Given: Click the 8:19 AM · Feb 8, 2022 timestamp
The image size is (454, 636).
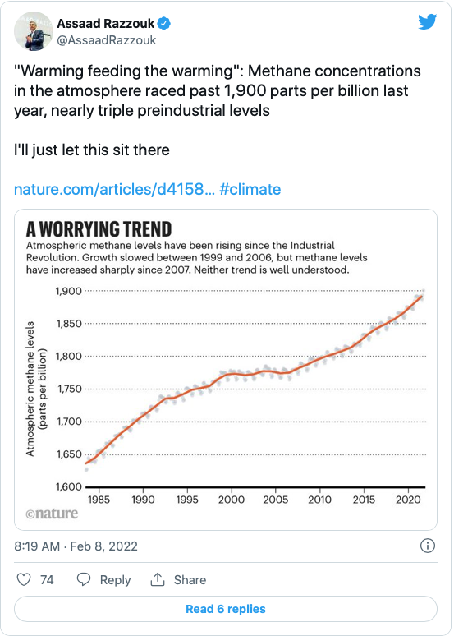Looking at the screenshot, I should 76,546.
